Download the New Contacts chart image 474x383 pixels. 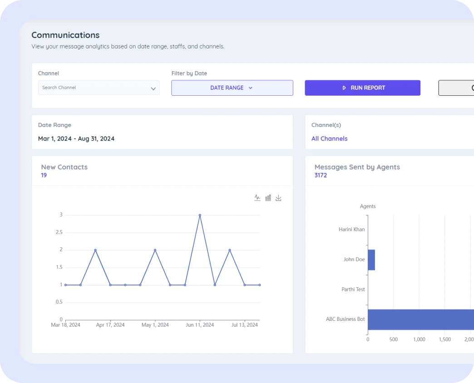point(278,198)
